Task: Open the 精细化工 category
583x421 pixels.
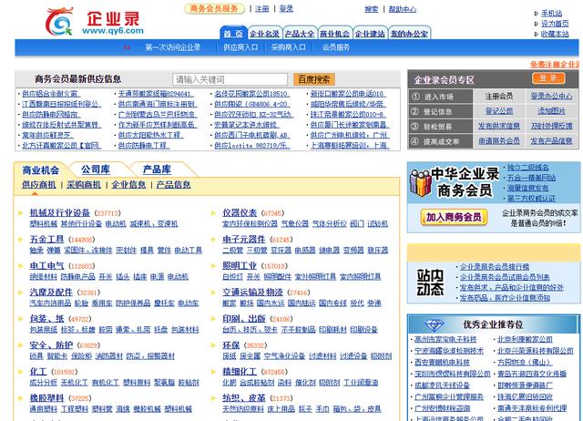Action: pos(240,372)
